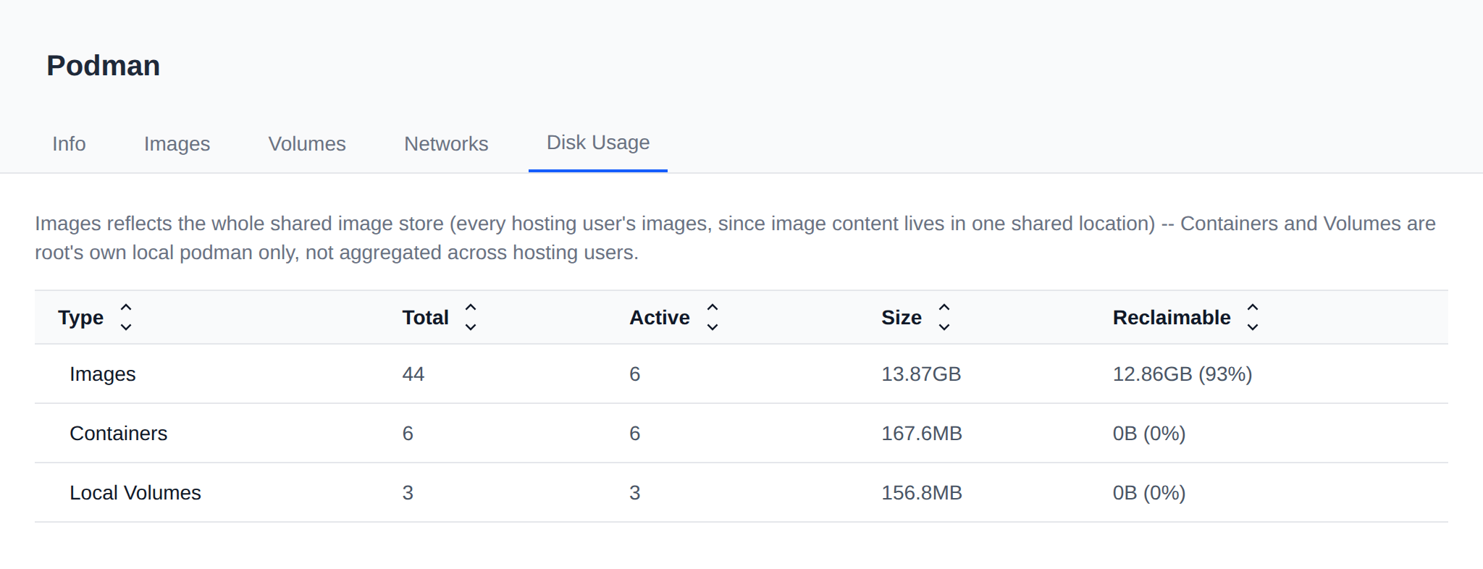Click the 156.8MB volumes size value

coord(922,493)
